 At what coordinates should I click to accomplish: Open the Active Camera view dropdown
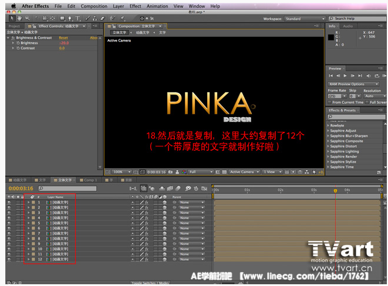tap(244, 172)
